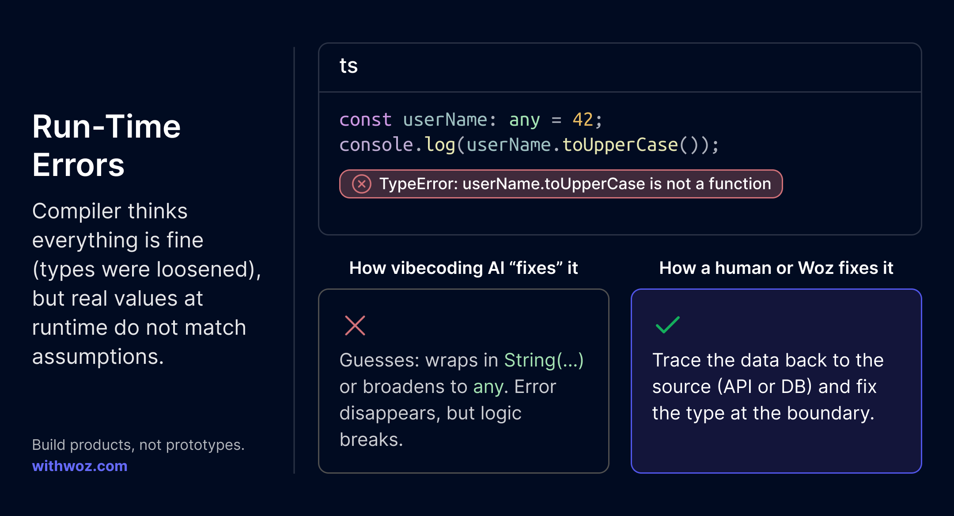Click the green 'String(...)' text
Image resolution: width=954 pixels, height=516 pixels.
click(x=544, y=360)
